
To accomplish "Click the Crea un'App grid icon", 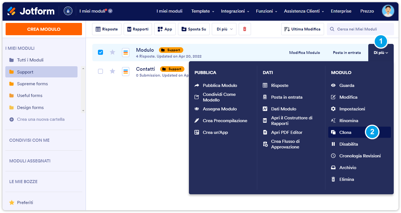I will (x=197, y=132).
